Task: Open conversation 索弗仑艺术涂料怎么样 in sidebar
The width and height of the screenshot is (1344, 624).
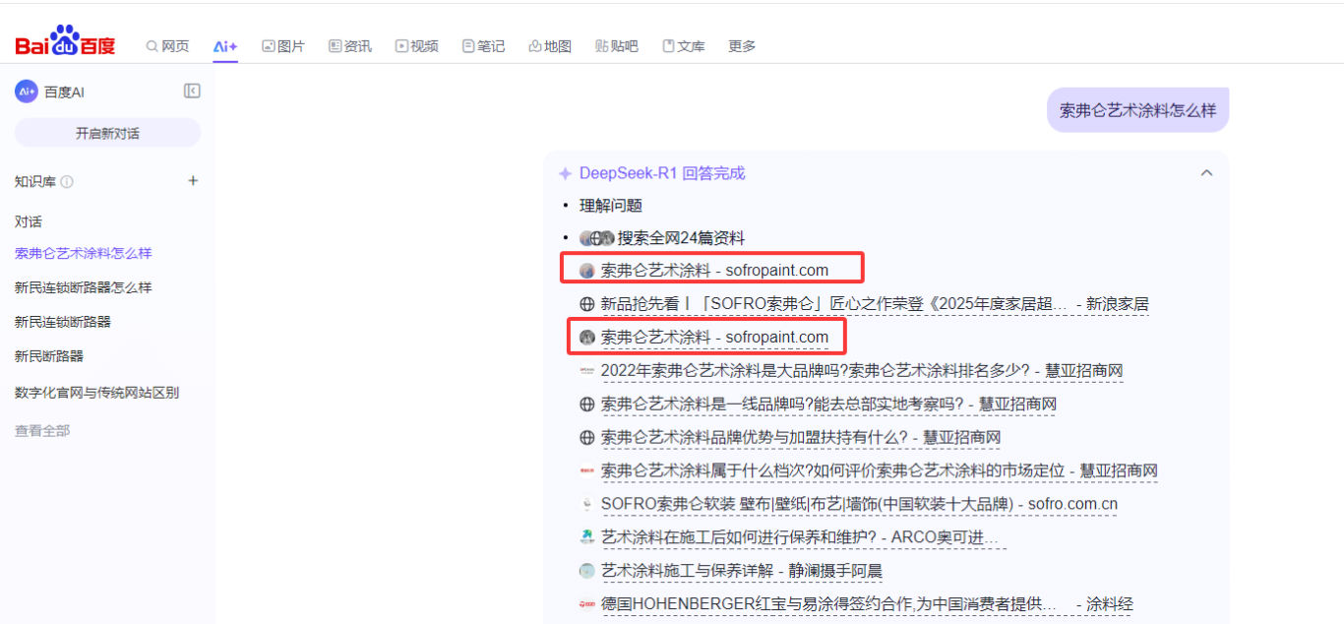Action: click(x=84, y=253)
